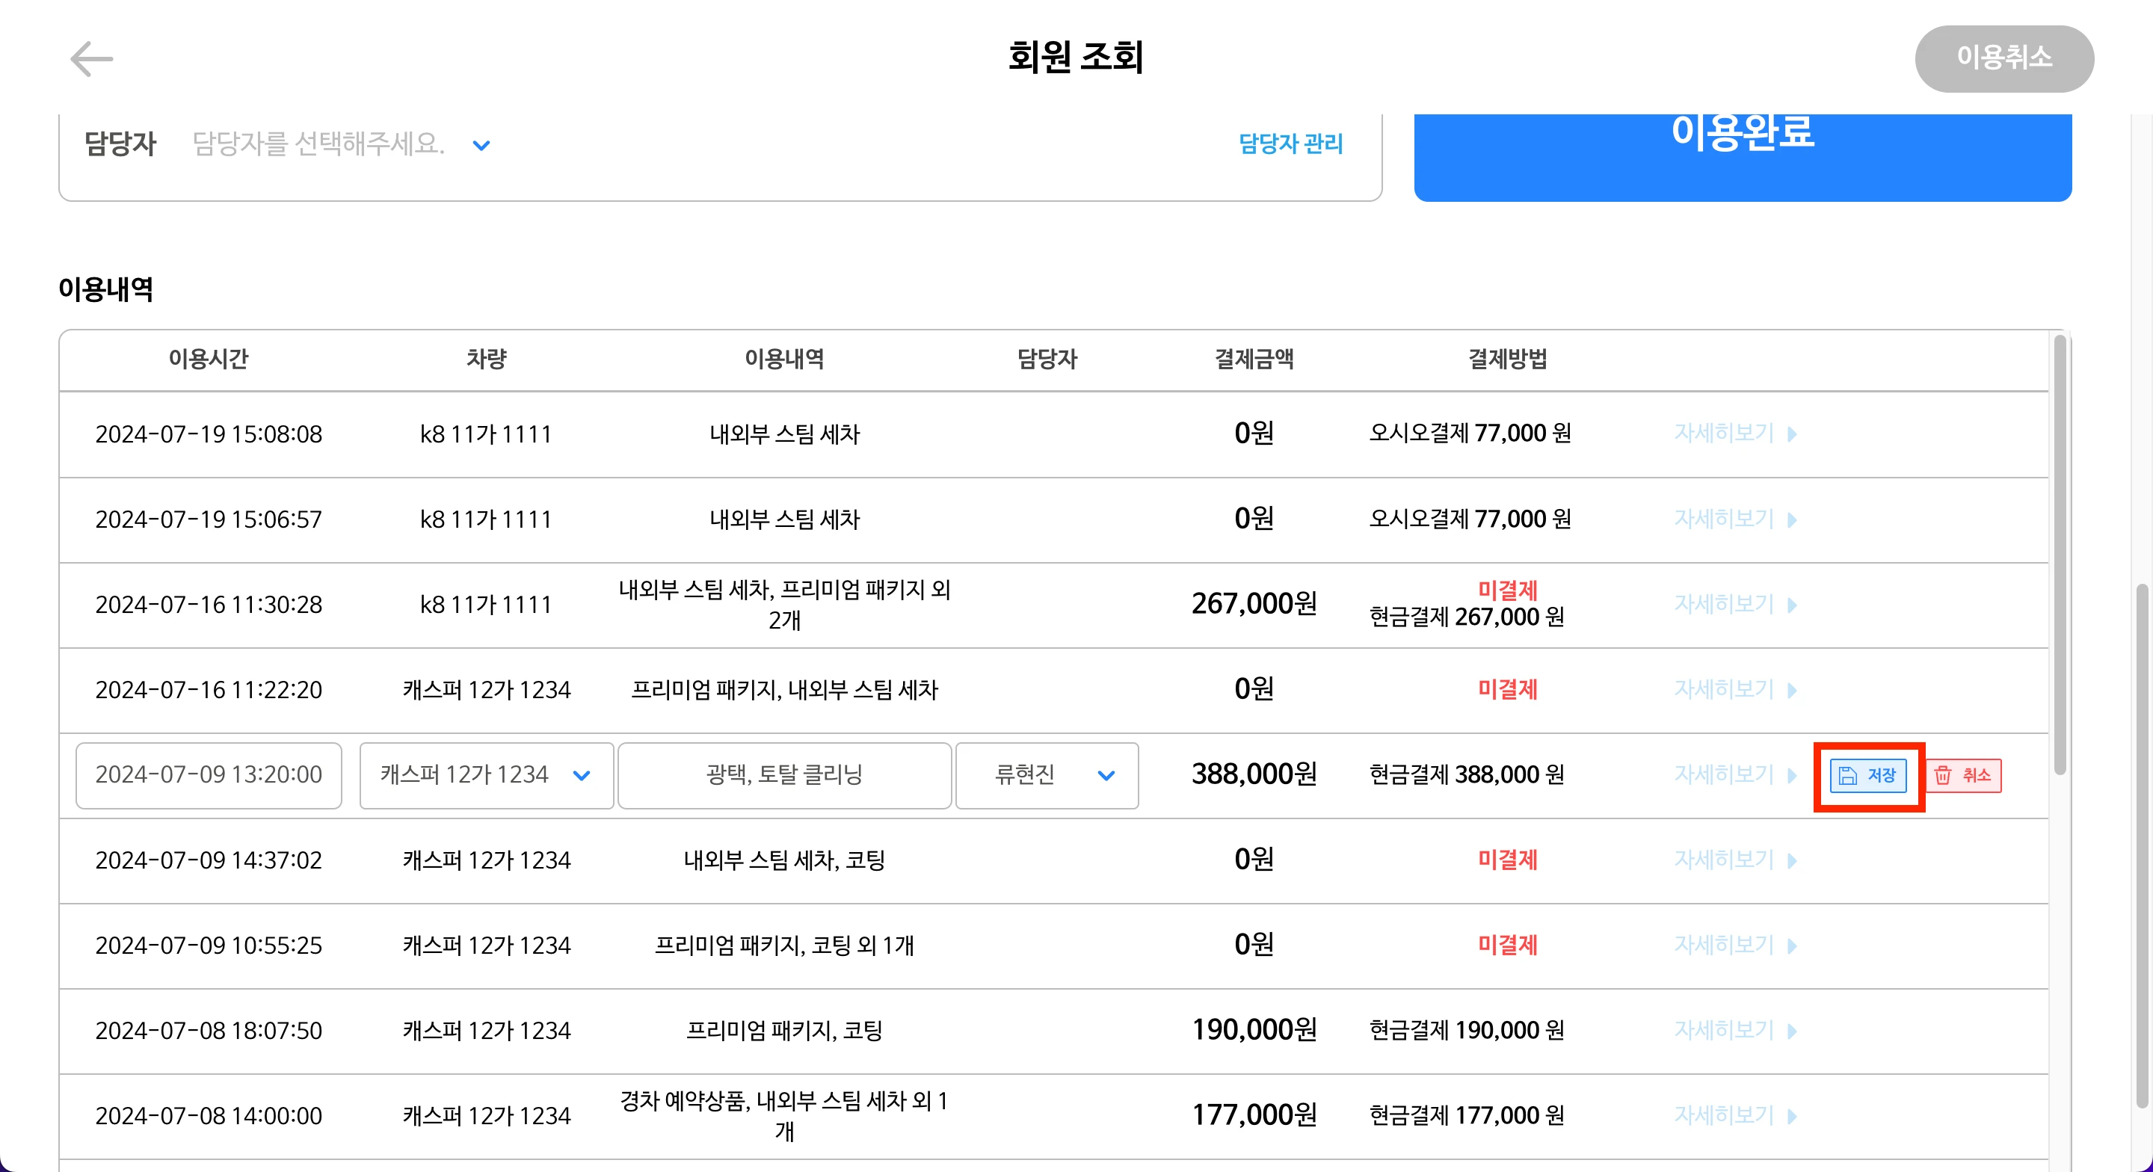This screenshot has height=1172, width=2153.
Task: Open 자세히보기 for 2024-07-16 11:22:20 row
Action: [x=1735, y=690]
